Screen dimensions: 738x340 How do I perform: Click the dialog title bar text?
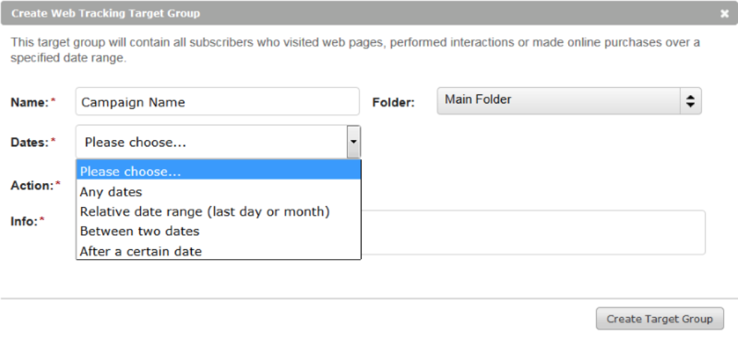[x=106, y=13]
